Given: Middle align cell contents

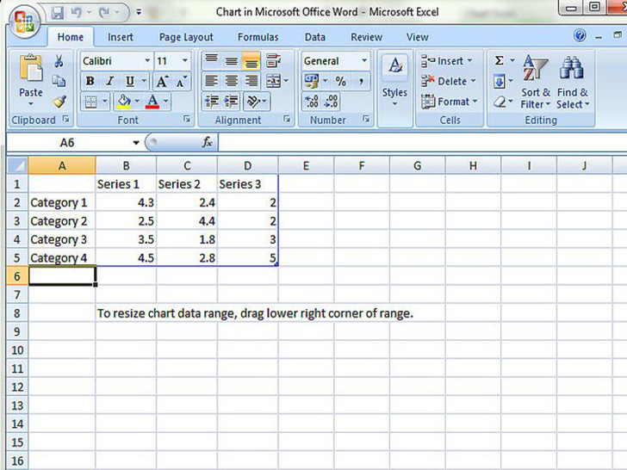Looking at the screenshot, I should point(231,61).
